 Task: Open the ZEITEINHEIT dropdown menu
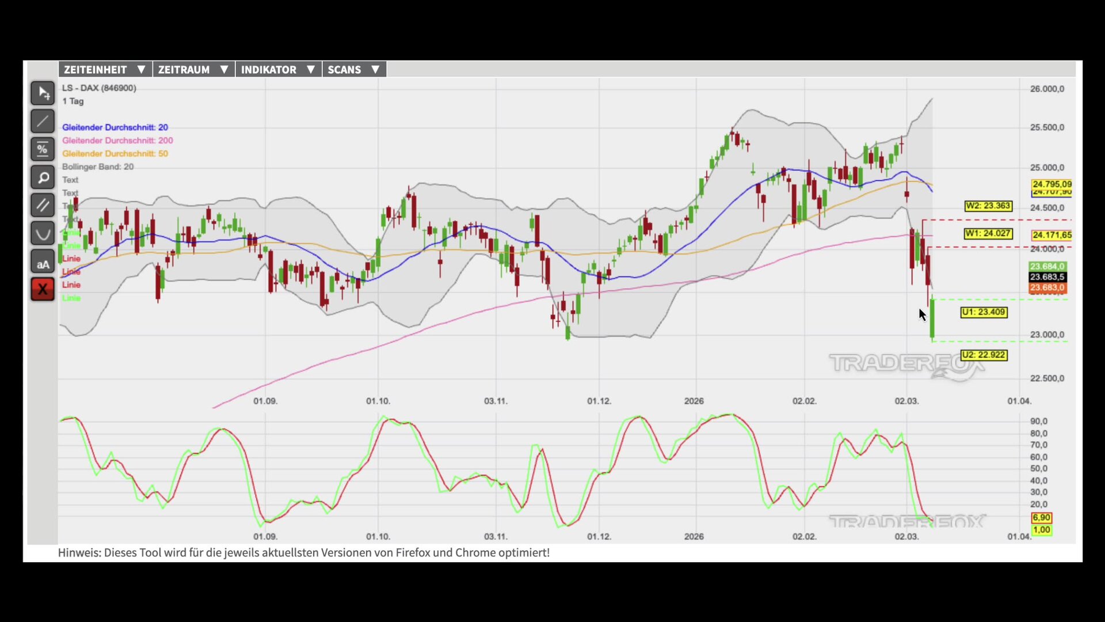click(105, 70)
